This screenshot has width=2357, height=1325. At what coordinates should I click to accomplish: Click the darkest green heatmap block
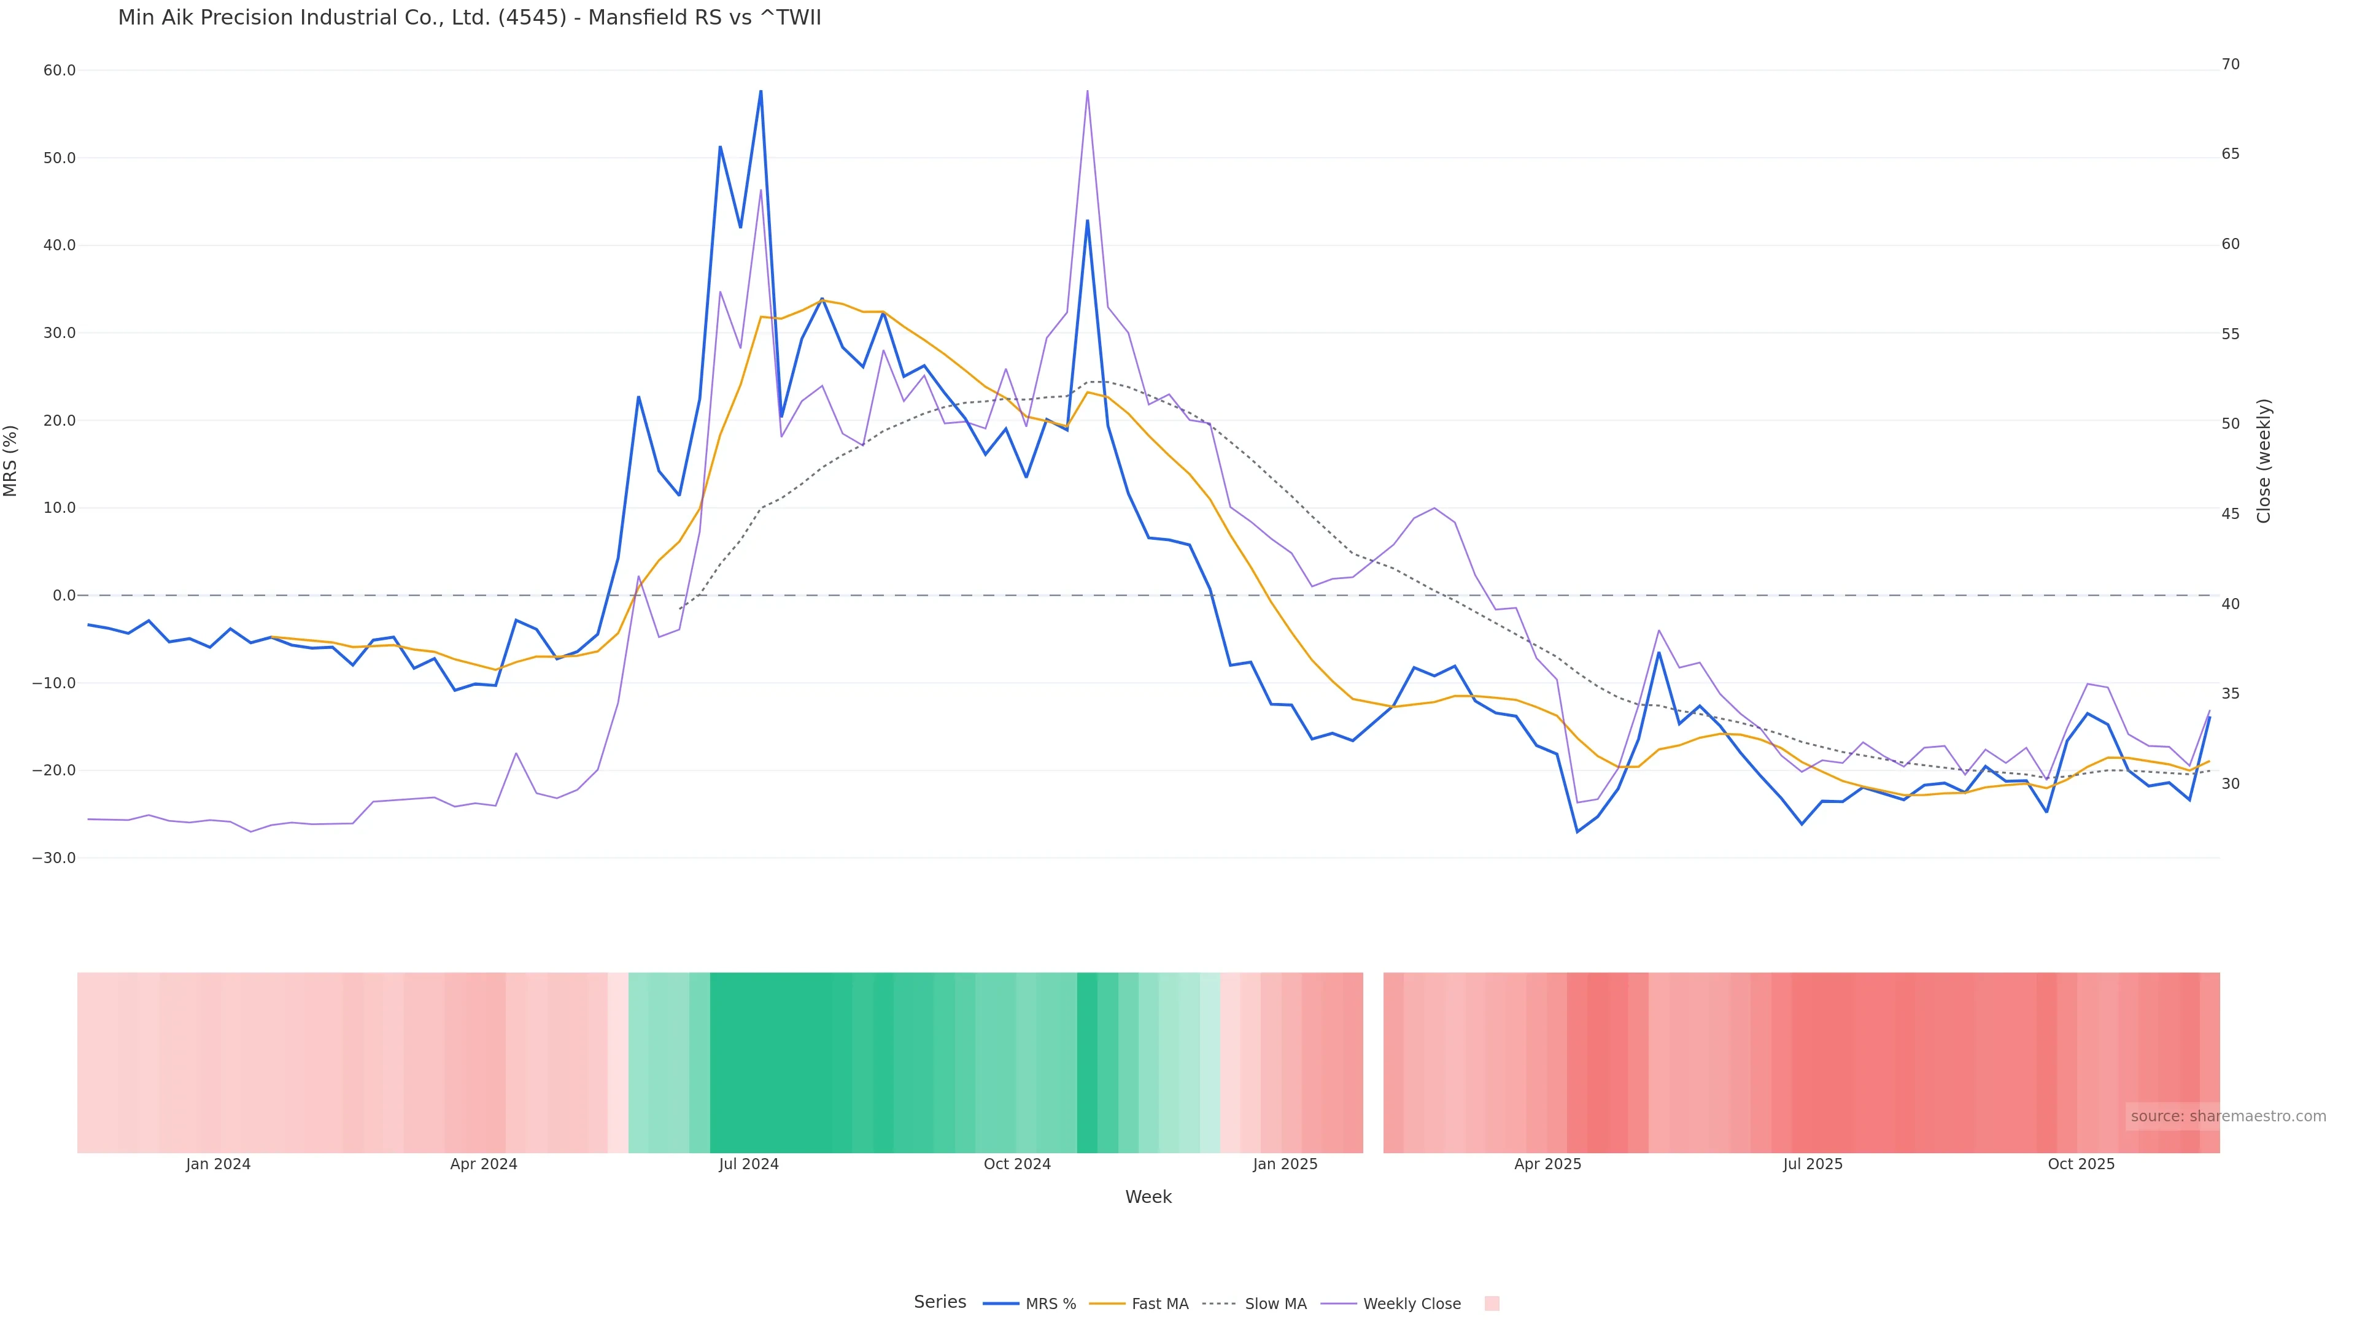780,1062
